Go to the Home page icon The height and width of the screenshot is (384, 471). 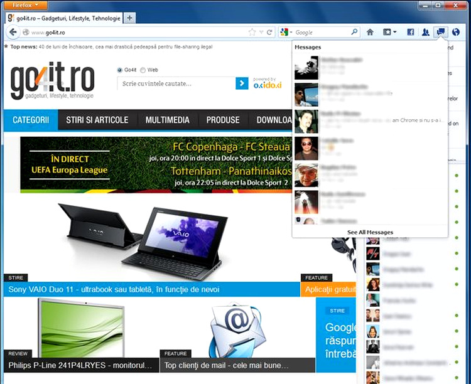click(370, 32)
